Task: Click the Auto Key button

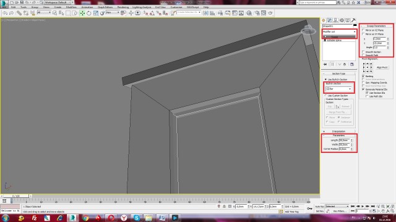Action: click(319, 207)
